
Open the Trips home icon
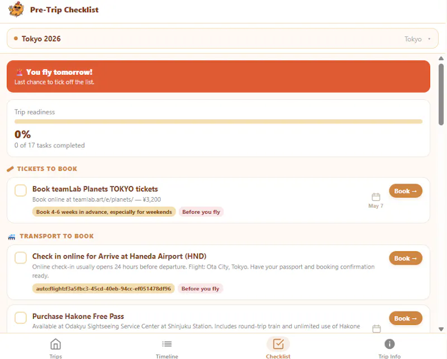pyautogui.click(x=55, y=344)
